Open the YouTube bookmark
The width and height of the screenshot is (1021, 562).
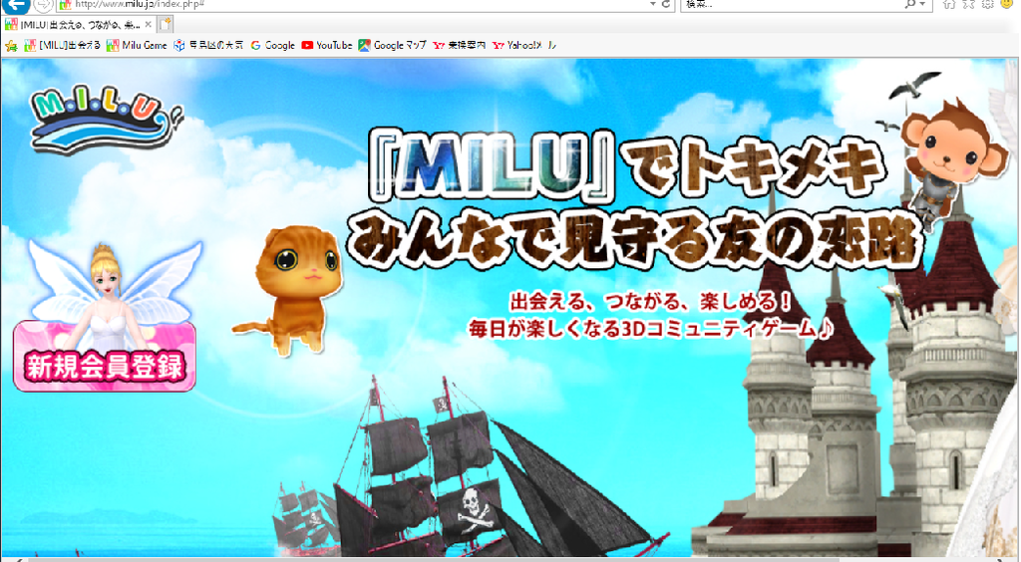(327, 45)
